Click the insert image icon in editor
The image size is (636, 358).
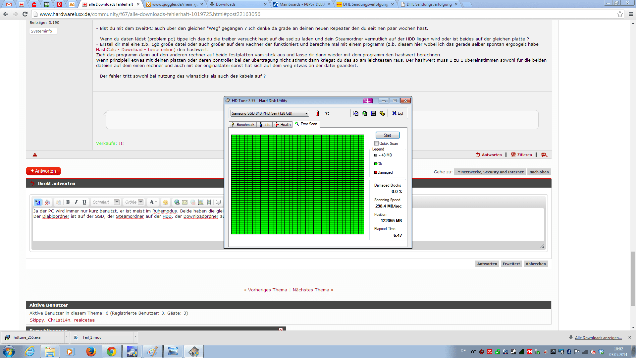click(201, 202)
